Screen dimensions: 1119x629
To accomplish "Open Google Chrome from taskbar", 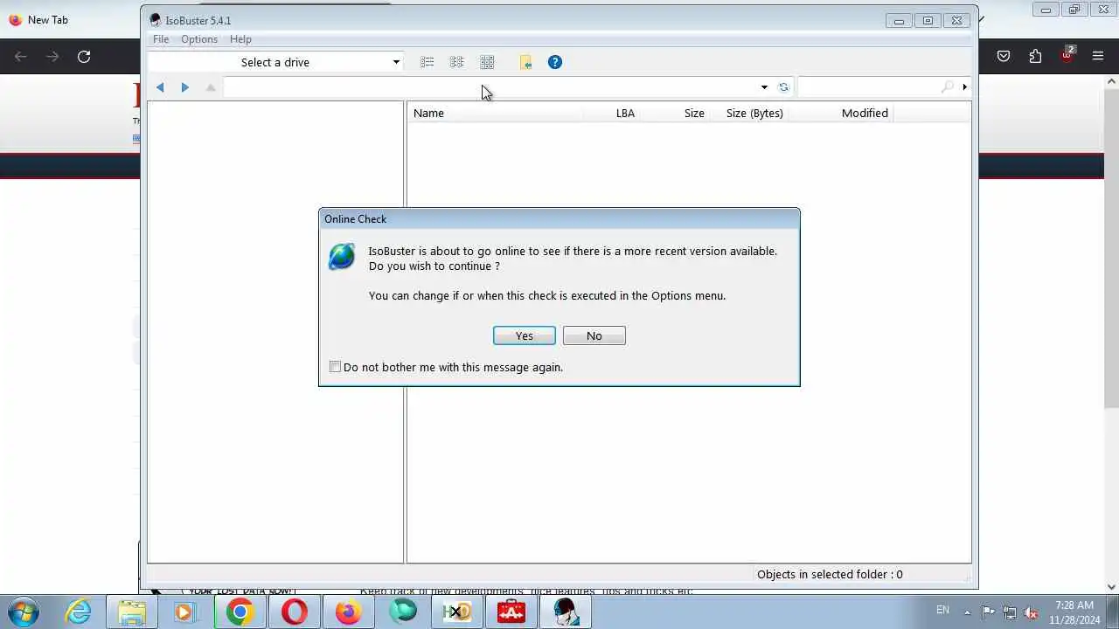I will [x=240, y=612].
